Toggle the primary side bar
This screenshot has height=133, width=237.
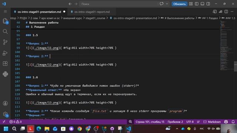pos(197,4)
